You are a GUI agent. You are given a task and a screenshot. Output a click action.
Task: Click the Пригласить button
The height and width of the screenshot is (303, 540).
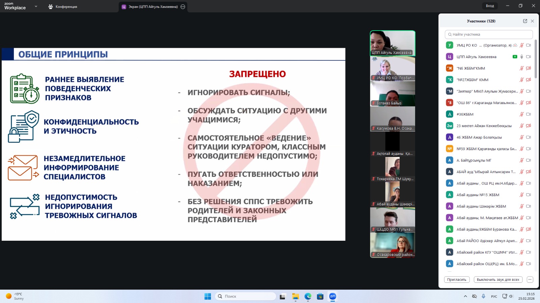tap(457, 279)
